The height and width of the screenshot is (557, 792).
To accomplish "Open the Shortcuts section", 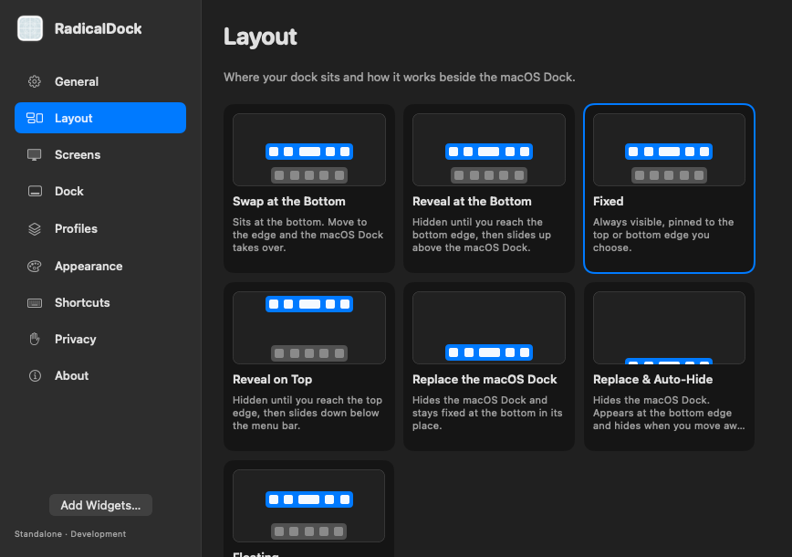I will (100, 302).
